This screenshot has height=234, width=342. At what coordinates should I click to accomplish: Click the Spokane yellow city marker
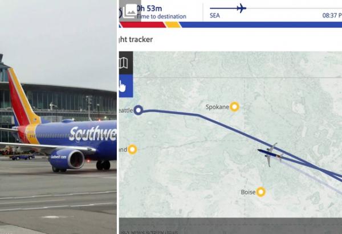click(x=234, y=107)
